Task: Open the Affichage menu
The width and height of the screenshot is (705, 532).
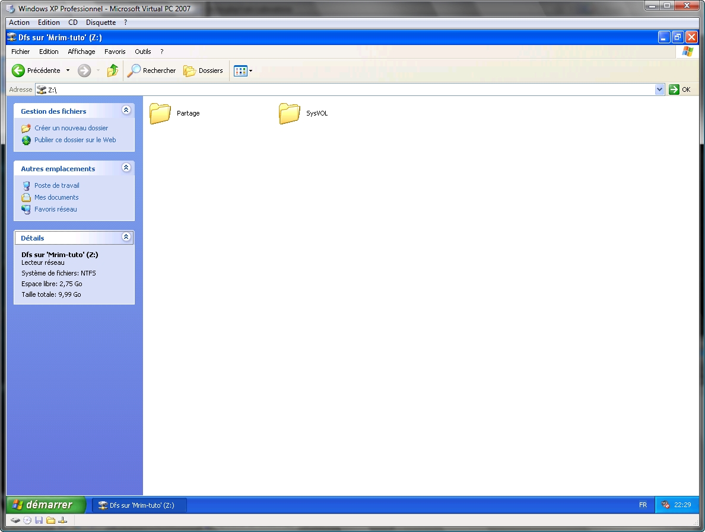Action: [81, 52]
